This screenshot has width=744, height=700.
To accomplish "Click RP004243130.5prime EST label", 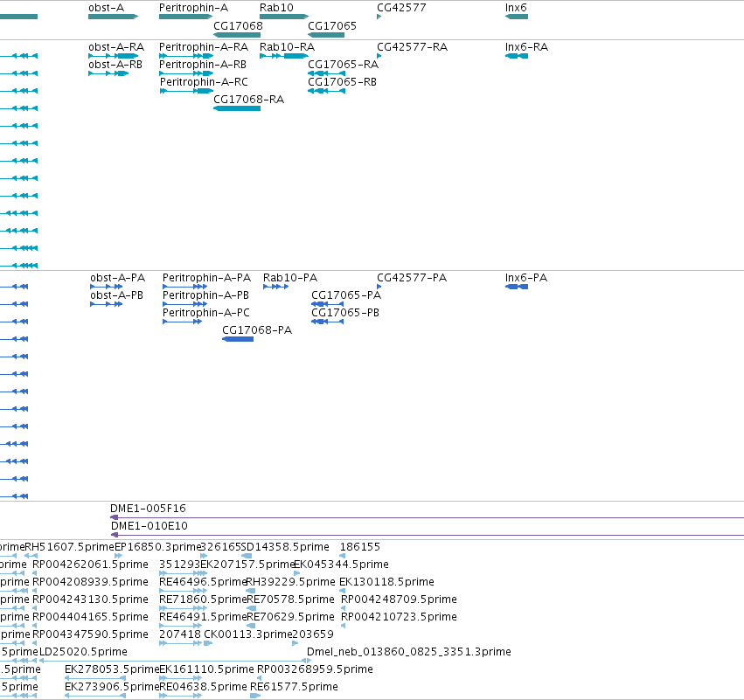I will point(90,600).
